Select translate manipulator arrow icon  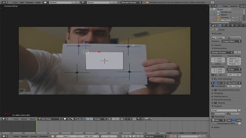tap(84, 119)
